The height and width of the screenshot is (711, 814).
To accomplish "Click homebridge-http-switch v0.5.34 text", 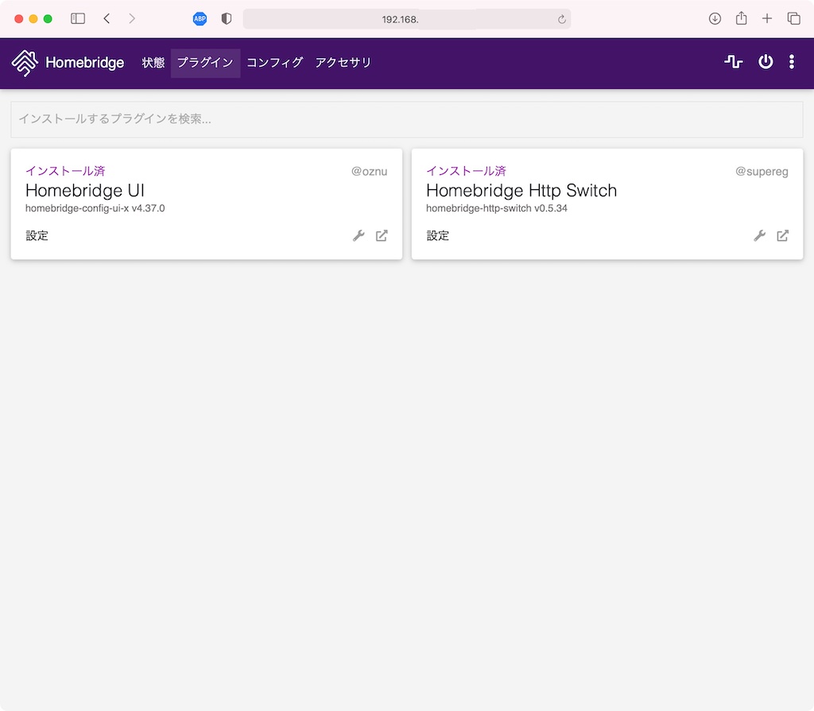I will (x=497, y=208).
